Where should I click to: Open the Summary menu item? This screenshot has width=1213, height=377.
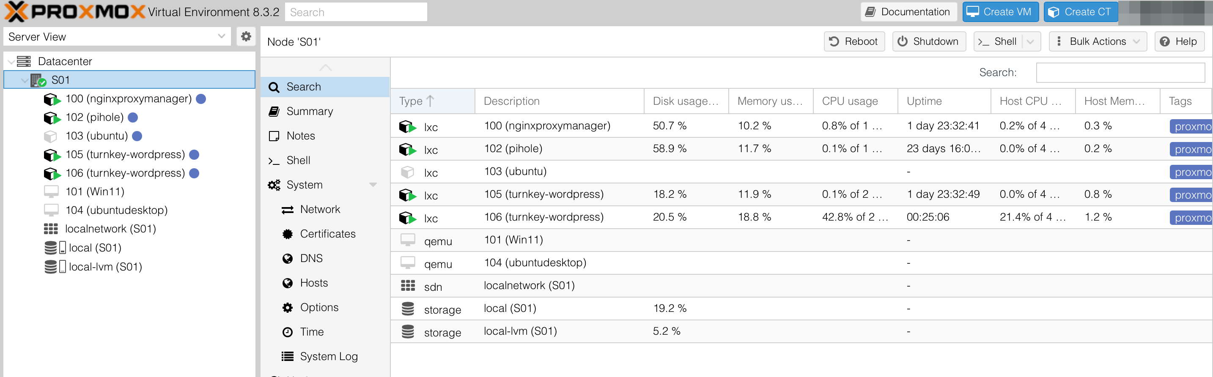point(309,112)
